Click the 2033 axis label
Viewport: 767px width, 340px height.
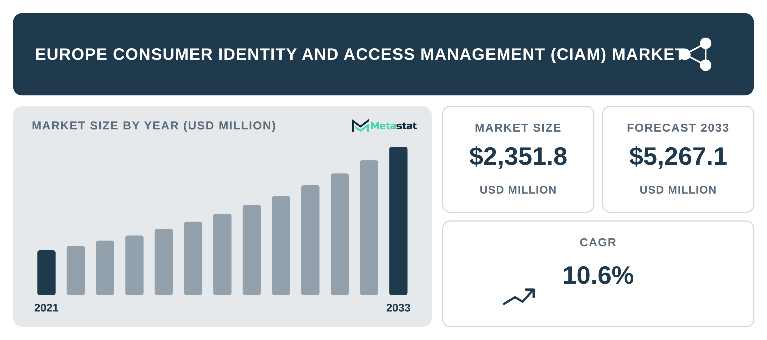point(398,308)
